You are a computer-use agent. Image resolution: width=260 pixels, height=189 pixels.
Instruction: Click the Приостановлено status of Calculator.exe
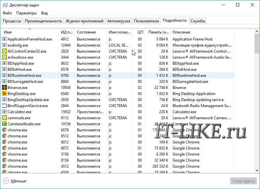(90, 112)
